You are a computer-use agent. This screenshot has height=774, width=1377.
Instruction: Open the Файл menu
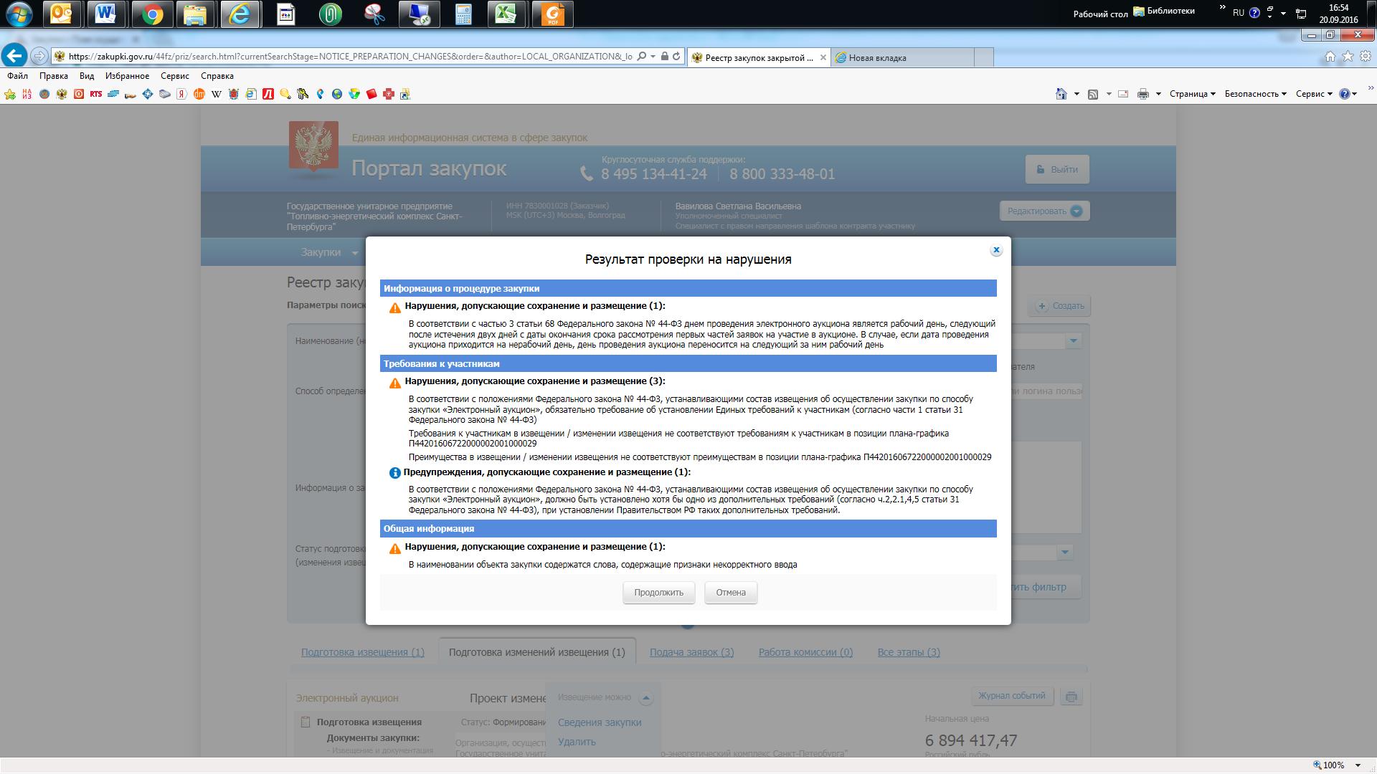tap(18, 76)
